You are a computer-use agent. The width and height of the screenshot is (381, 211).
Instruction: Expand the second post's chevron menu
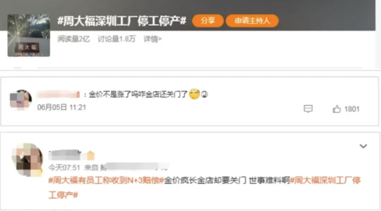click(363, 146)
